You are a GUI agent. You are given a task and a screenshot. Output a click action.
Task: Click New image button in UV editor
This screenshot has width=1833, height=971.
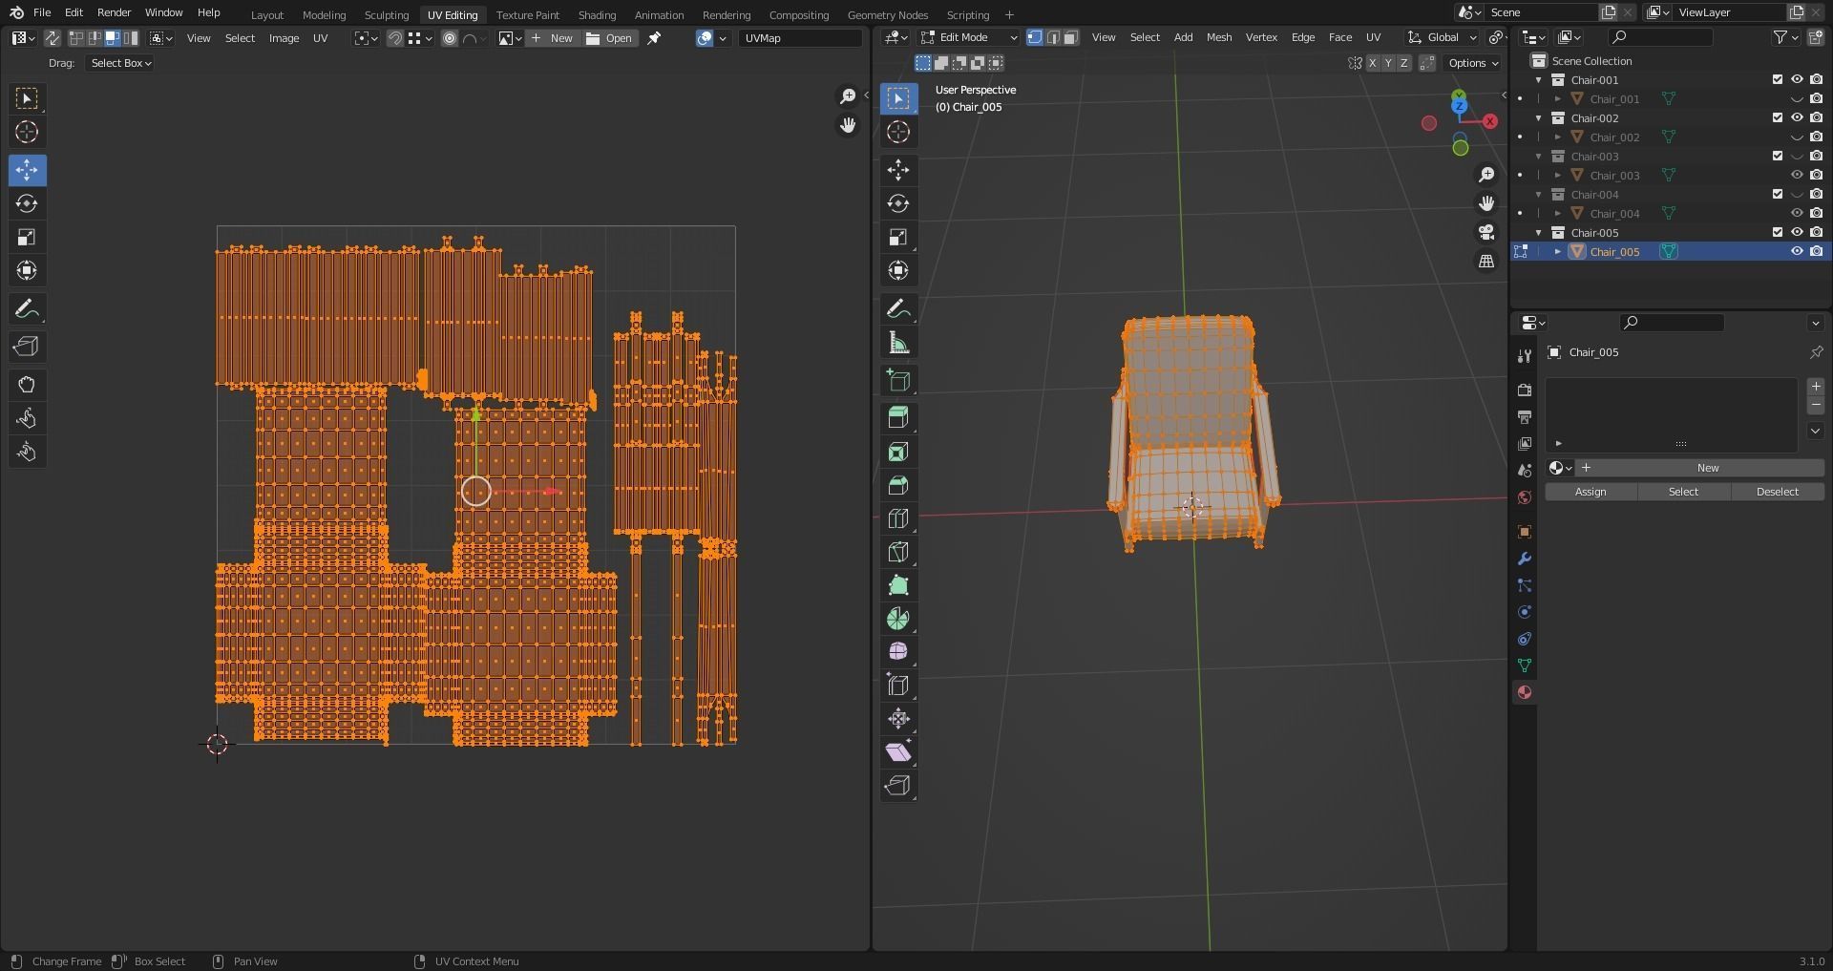pos(552,38)
